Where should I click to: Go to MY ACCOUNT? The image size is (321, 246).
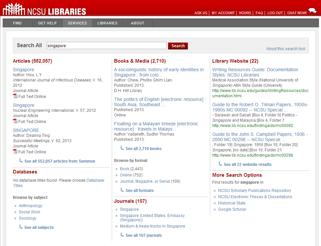pyautogui.click(x=223, y=13)
